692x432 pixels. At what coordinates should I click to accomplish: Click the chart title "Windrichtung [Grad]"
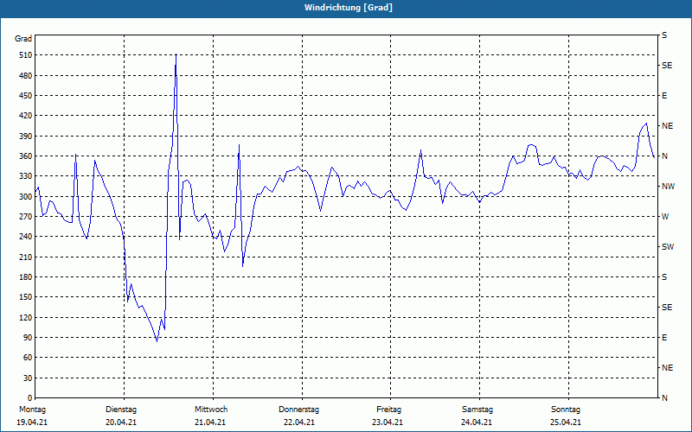pyautogui.click(x=349, y=8)
